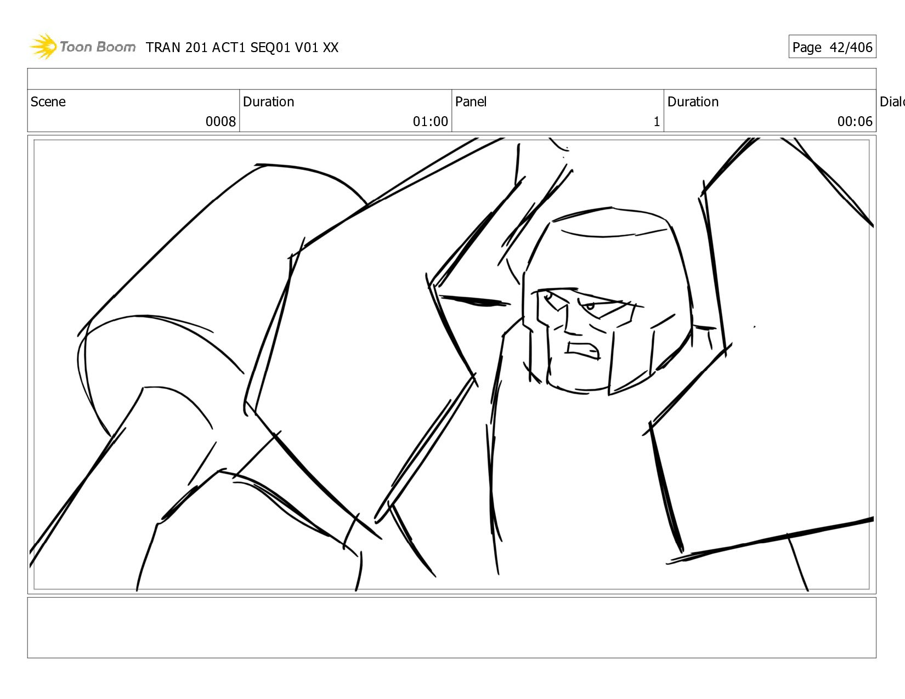Click the "Panel" header label
905x699 pixels.
471,102
